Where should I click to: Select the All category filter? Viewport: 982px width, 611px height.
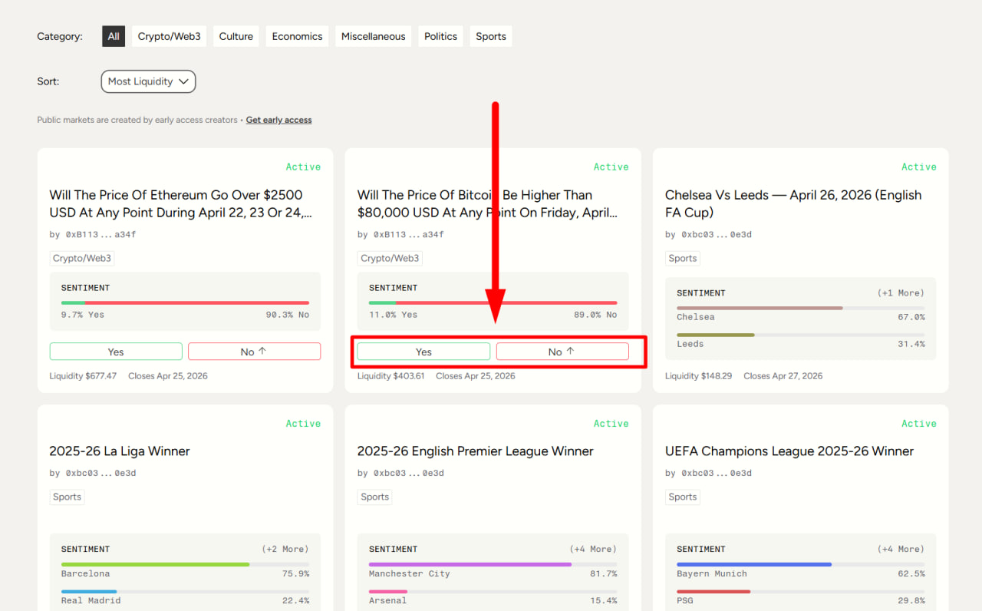click(114, 36)
